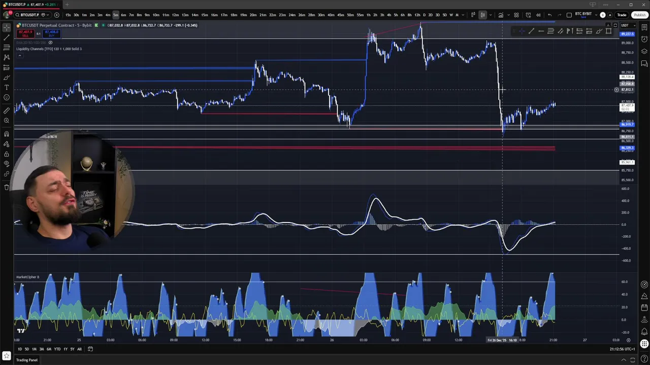Open the help question mark icon
This screenshot has width=650, height=365.
(644, 359)
